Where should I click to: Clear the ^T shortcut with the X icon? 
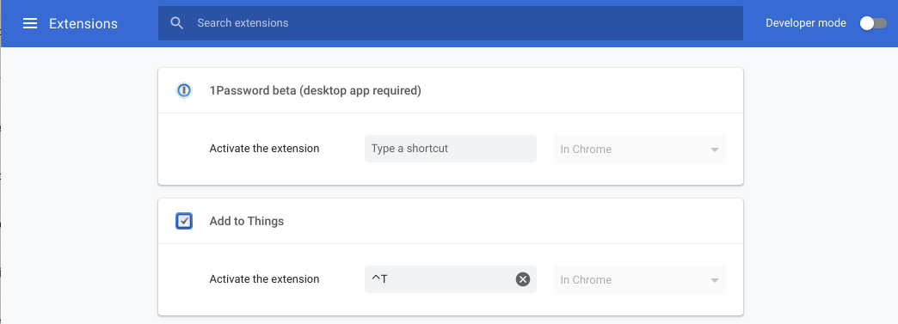pos(523,279)
